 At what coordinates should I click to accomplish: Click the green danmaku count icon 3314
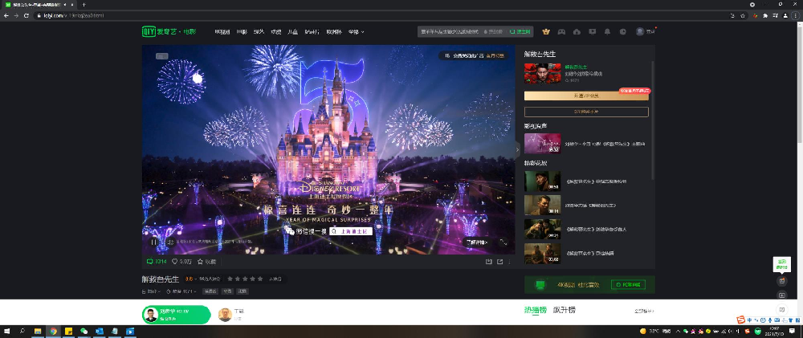coord(157,262)
